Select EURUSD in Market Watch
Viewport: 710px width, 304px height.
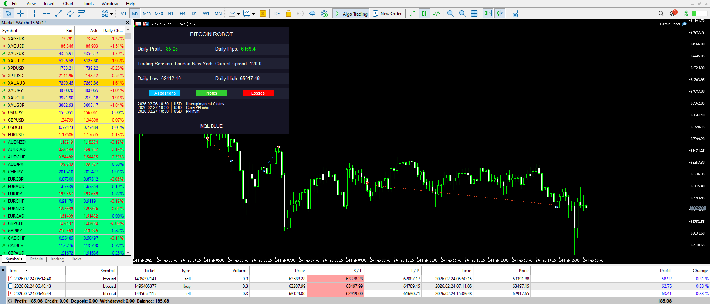[62, 135]
